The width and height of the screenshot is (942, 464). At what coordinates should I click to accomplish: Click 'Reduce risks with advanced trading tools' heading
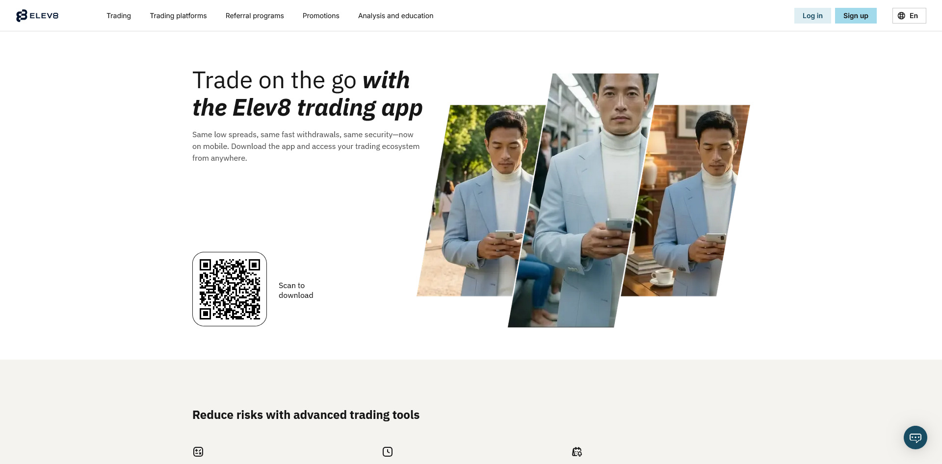(x=306, y=415)
